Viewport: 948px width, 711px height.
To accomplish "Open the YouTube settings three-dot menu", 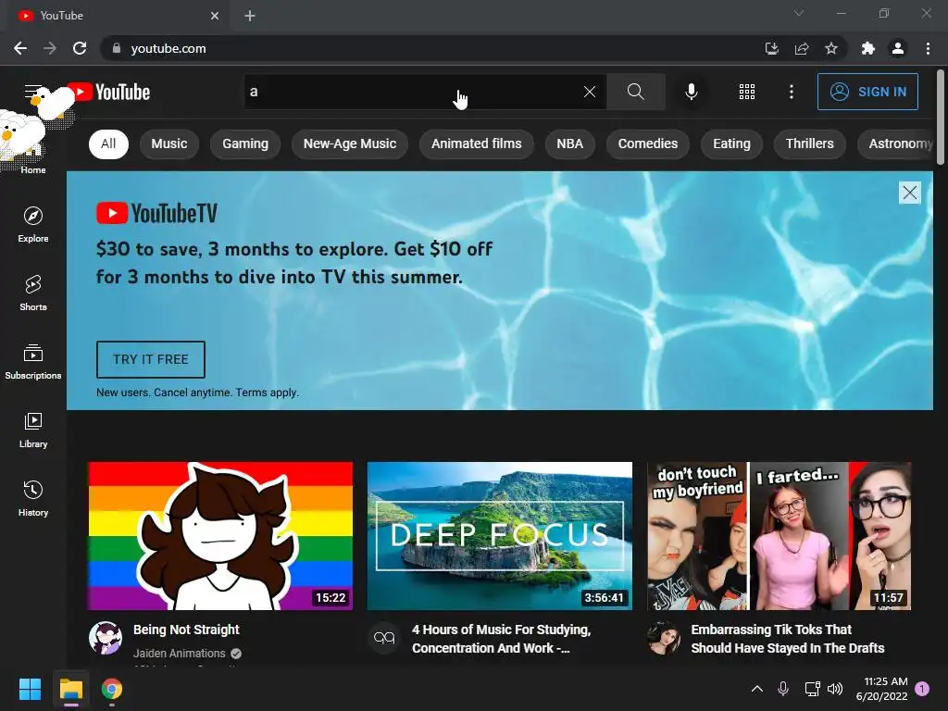I will 792,92.
